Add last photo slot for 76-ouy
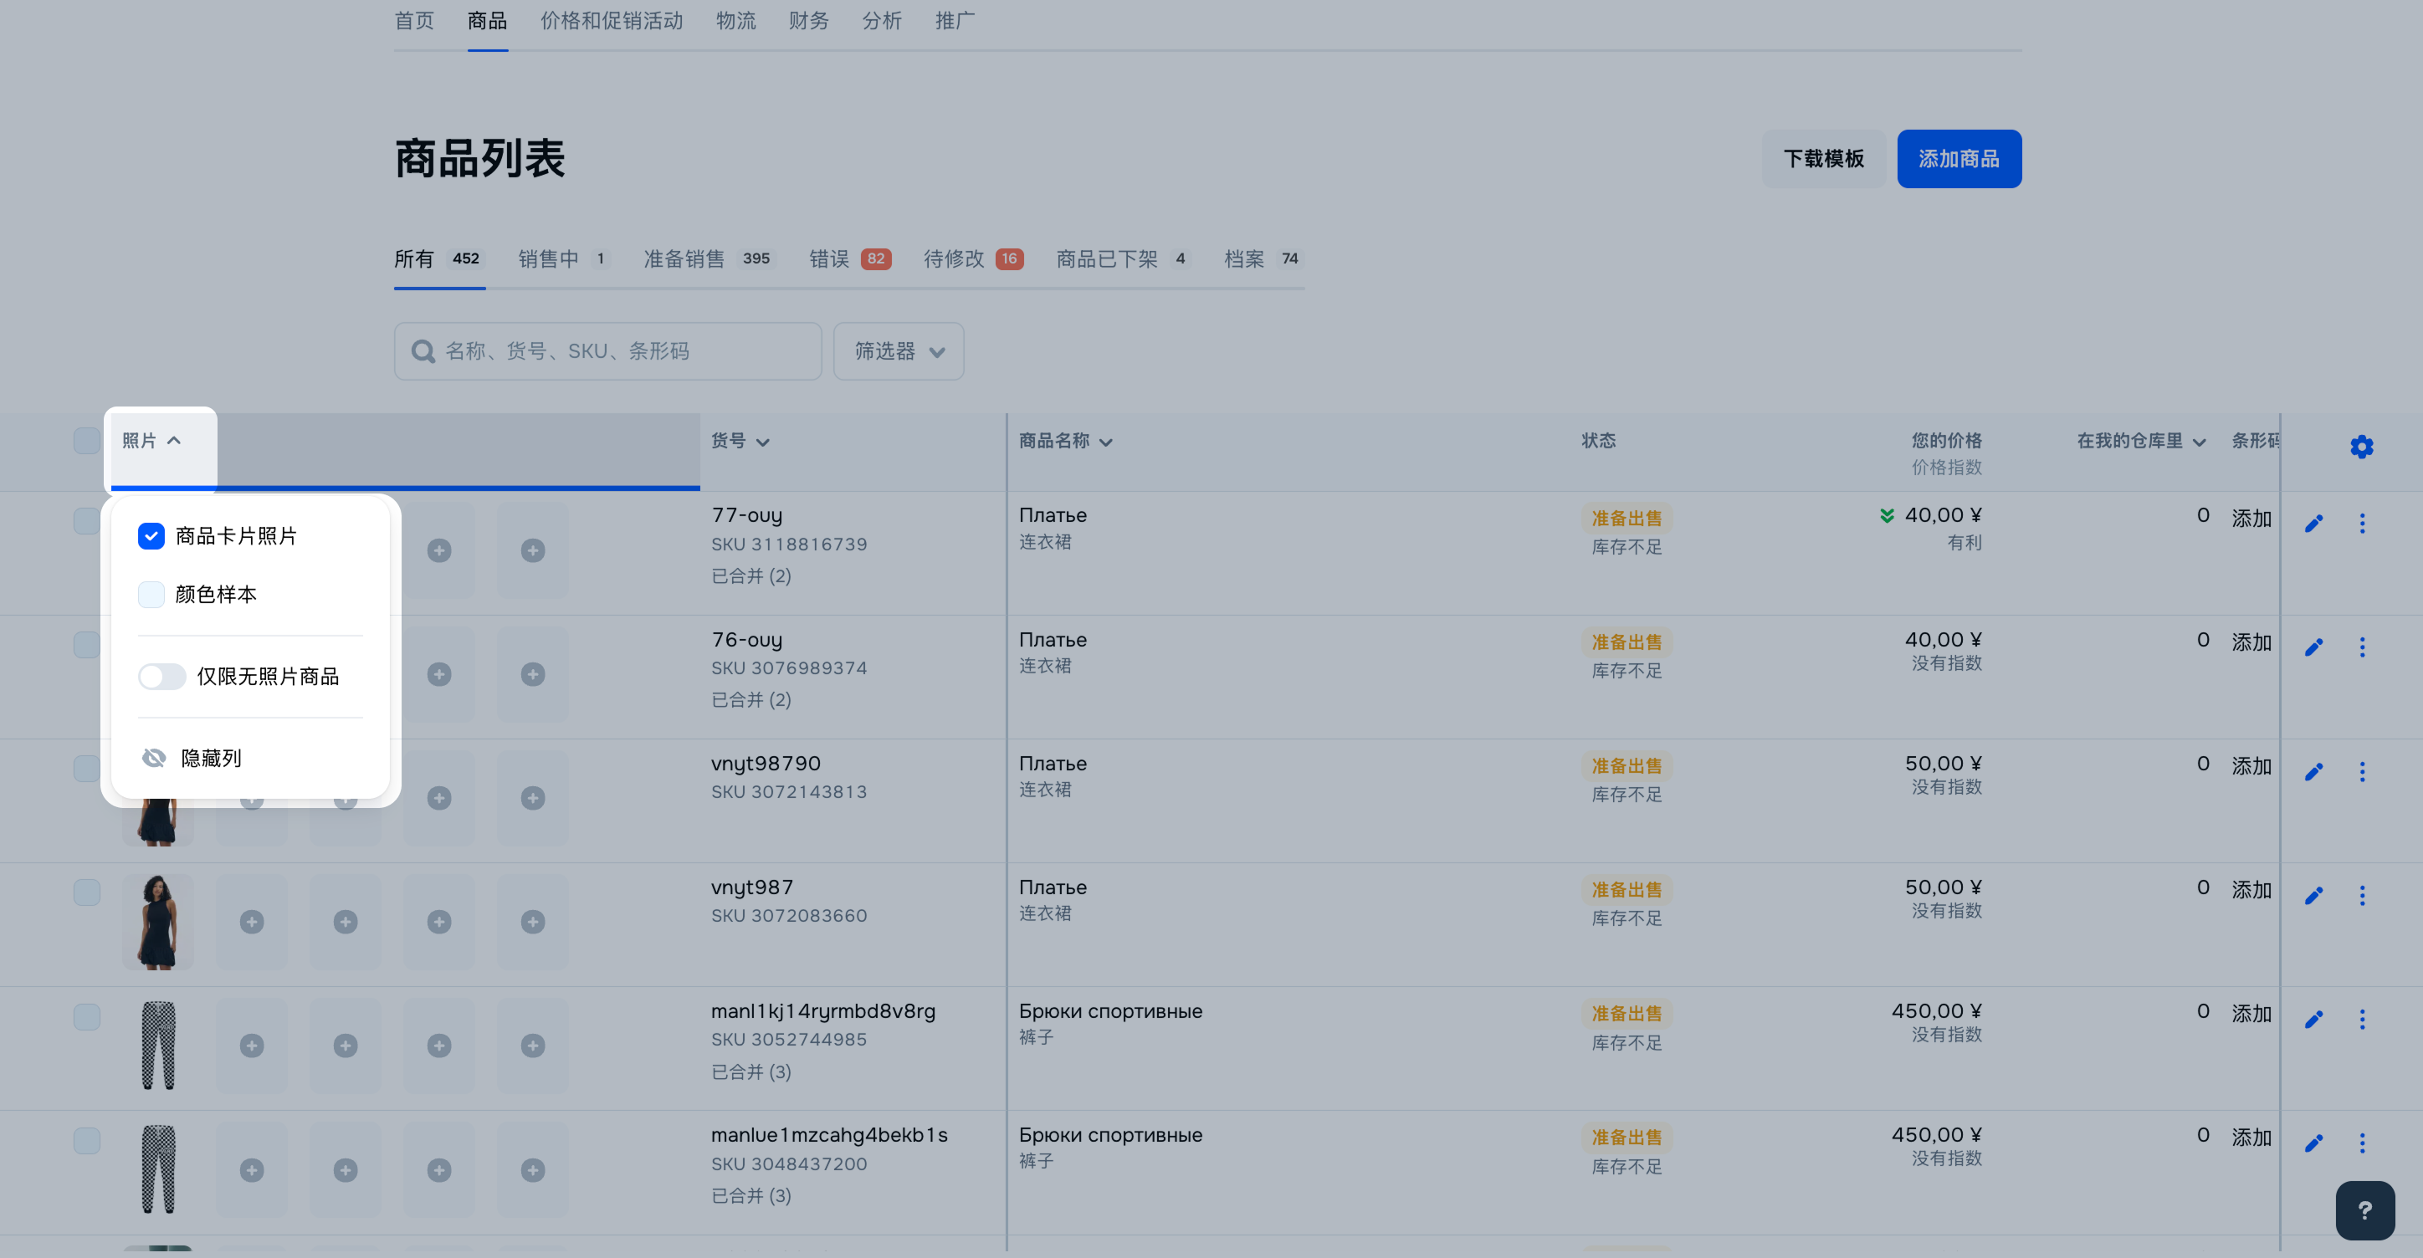2423x1258 pixels. click(532, 674)
